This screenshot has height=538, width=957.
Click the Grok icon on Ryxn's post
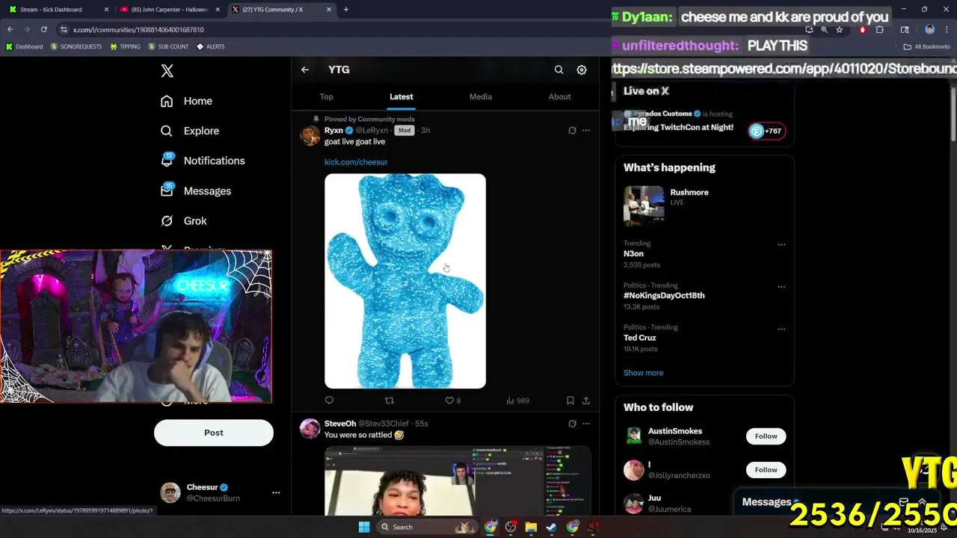click(x=572, y=130)
